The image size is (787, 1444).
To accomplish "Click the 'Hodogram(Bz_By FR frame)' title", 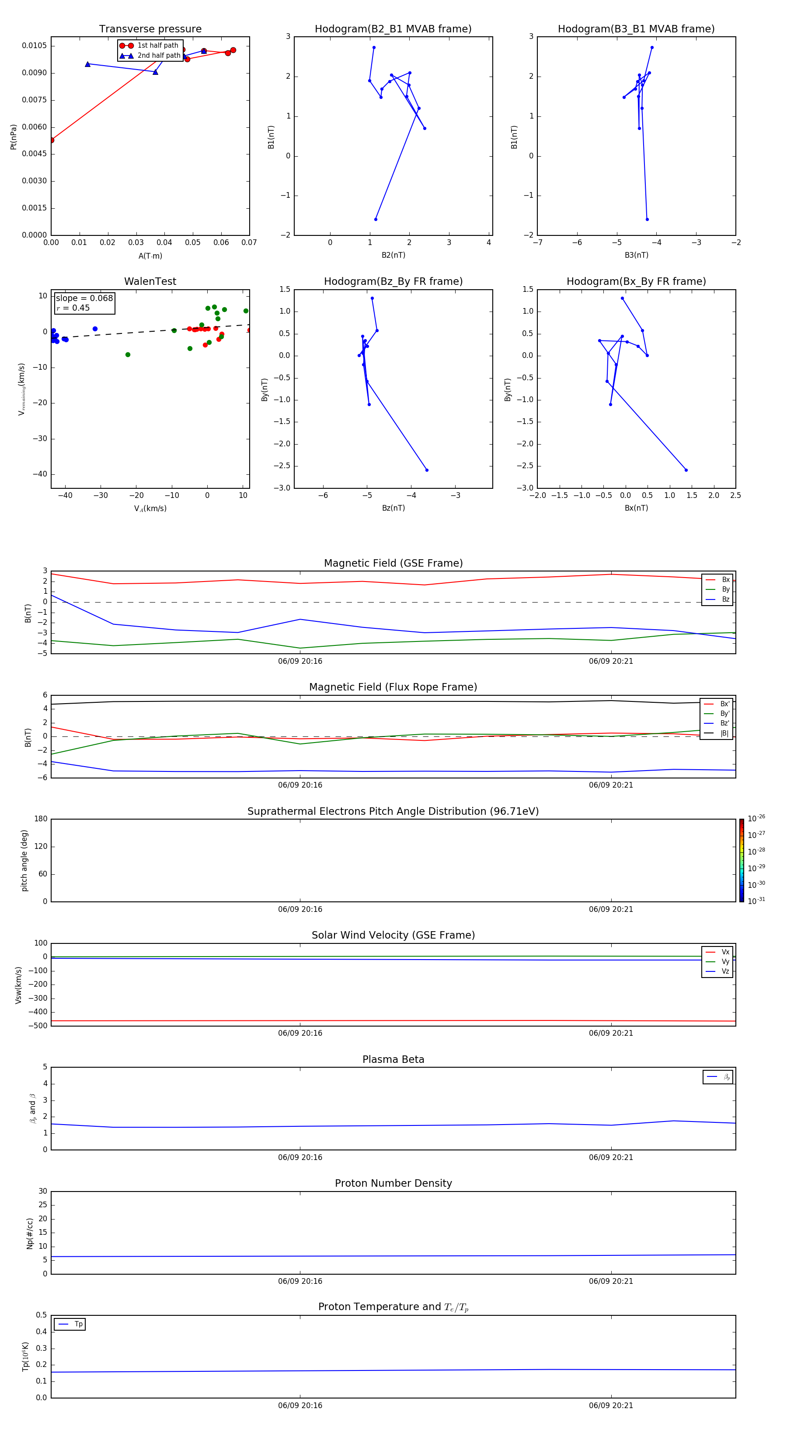I will click(x=393, y=281).
